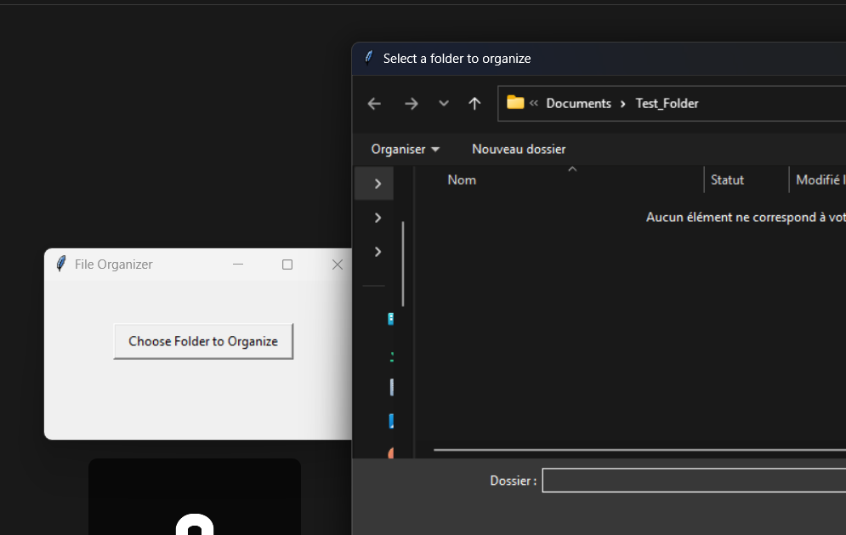The width and height of the screenshot is (846, 535).
Task: Close the File Organizer window
Action: (x=338, y=265)
